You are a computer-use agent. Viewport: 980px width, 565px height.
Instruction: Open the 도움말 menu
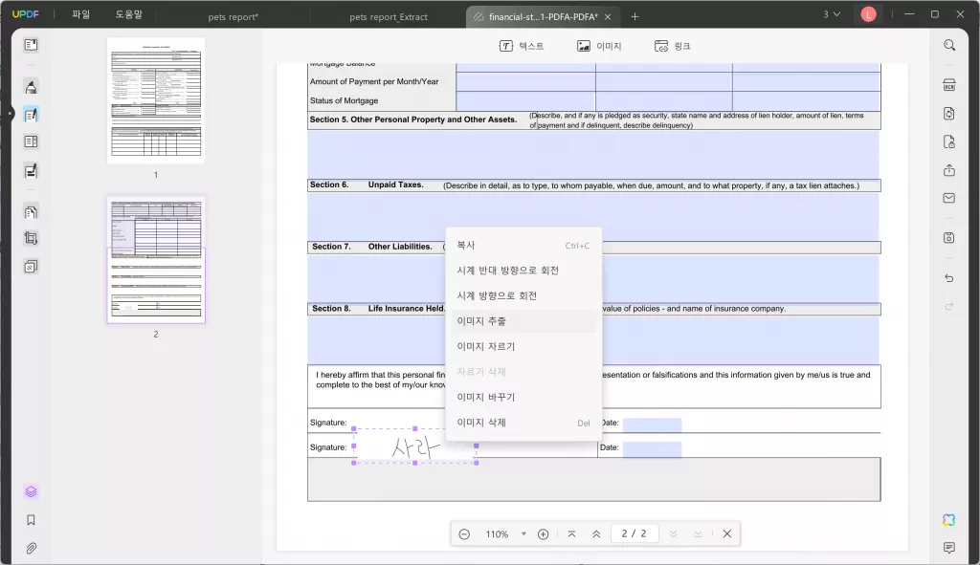(x=129, y=14)
